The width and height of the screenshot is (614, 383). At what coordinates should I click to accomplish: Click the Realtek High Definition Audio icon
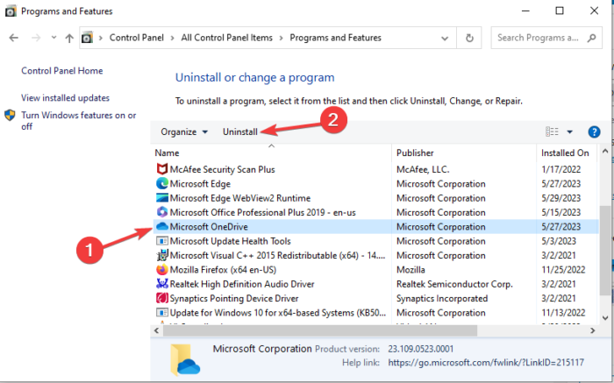click(162, 284)
